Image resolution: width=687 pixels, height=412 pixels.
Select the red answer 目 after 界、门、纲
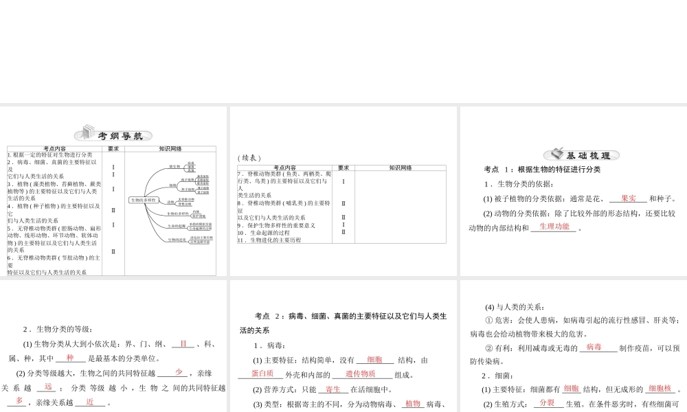pyautogui.click(x=183, y=344)
